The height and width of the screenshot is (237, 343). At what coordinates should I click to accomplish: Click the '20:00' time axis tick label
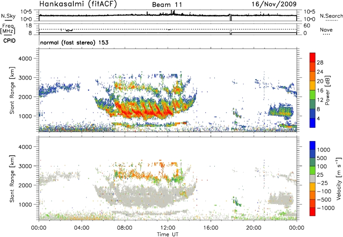tap(254, 228)
